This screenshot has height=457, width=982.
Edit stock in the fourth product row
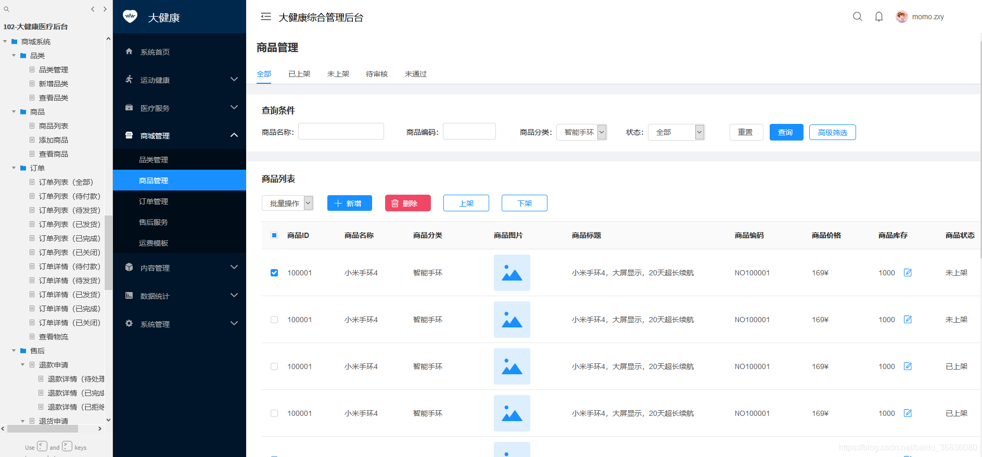pyautogui.click(x=908, y=413)
